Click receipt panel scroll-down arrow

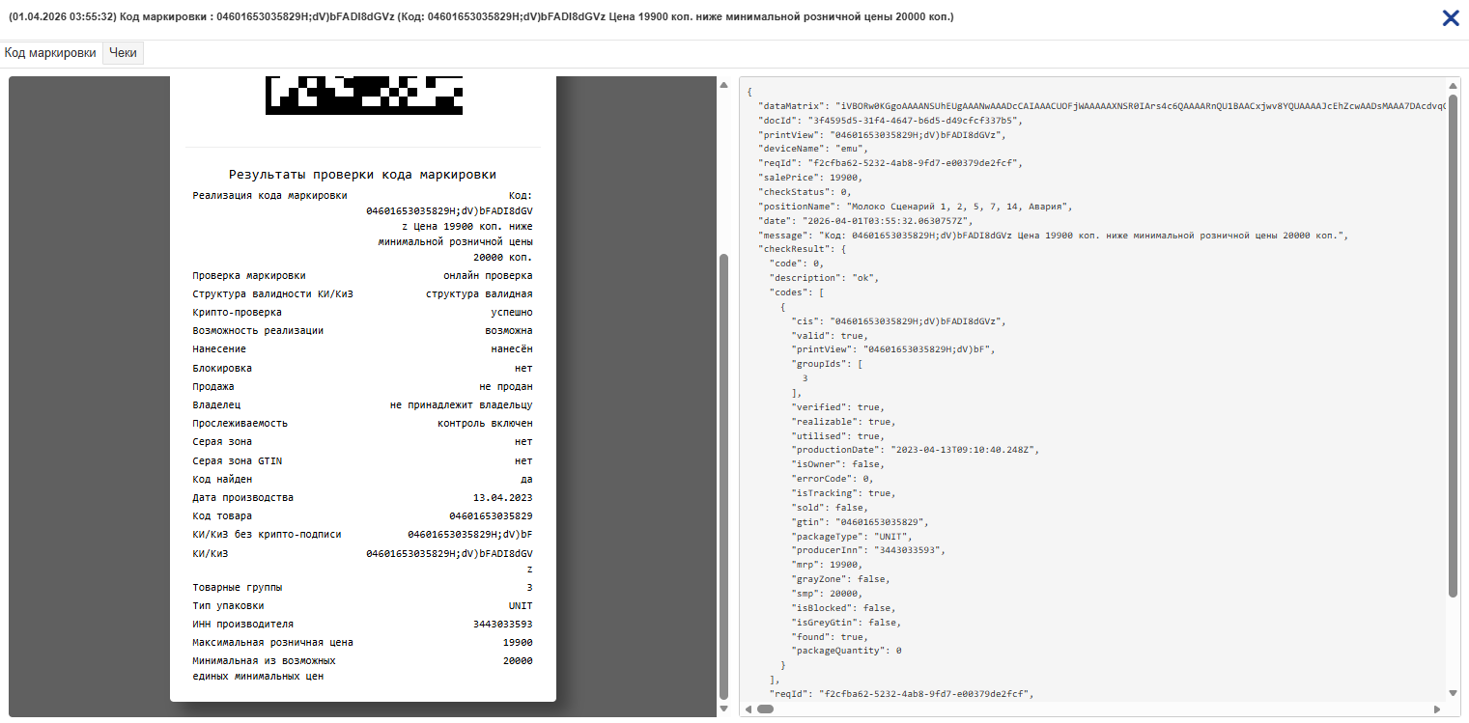[x=723, y=709]
